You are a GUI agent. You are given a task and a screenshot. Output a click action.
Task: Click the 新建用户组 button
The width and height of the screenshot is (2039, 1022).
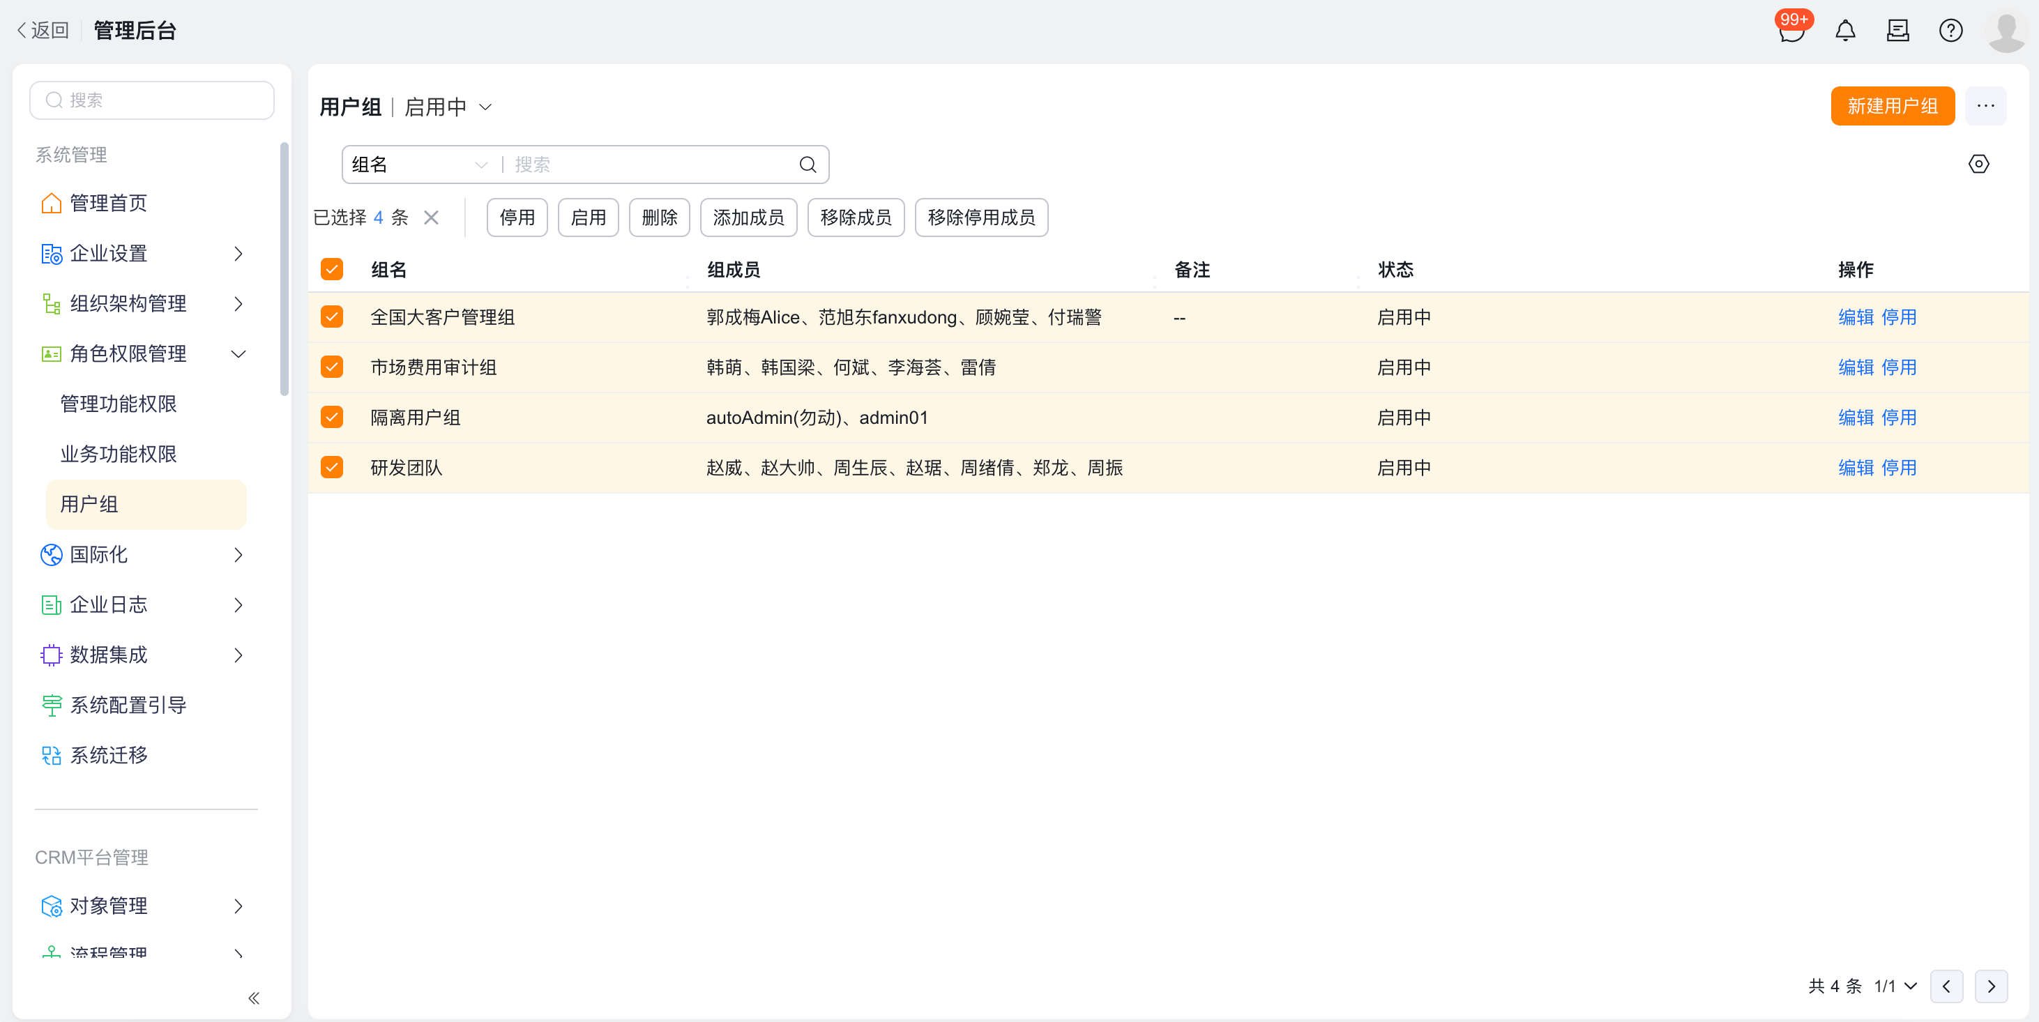click(1892, 106)
